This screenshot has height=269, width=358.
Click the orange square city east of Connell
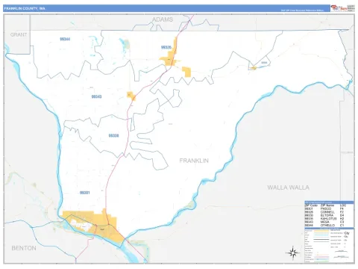coord(186,72)
